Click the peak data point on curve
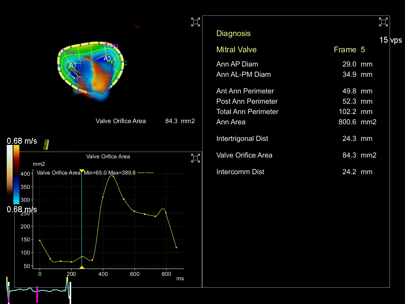Screen dimensions: 405x304 113,176
